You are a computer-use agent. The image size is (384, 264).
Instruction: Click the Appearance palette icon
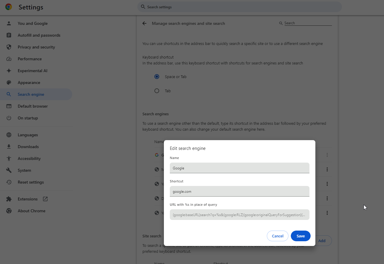tap(9, 82)
